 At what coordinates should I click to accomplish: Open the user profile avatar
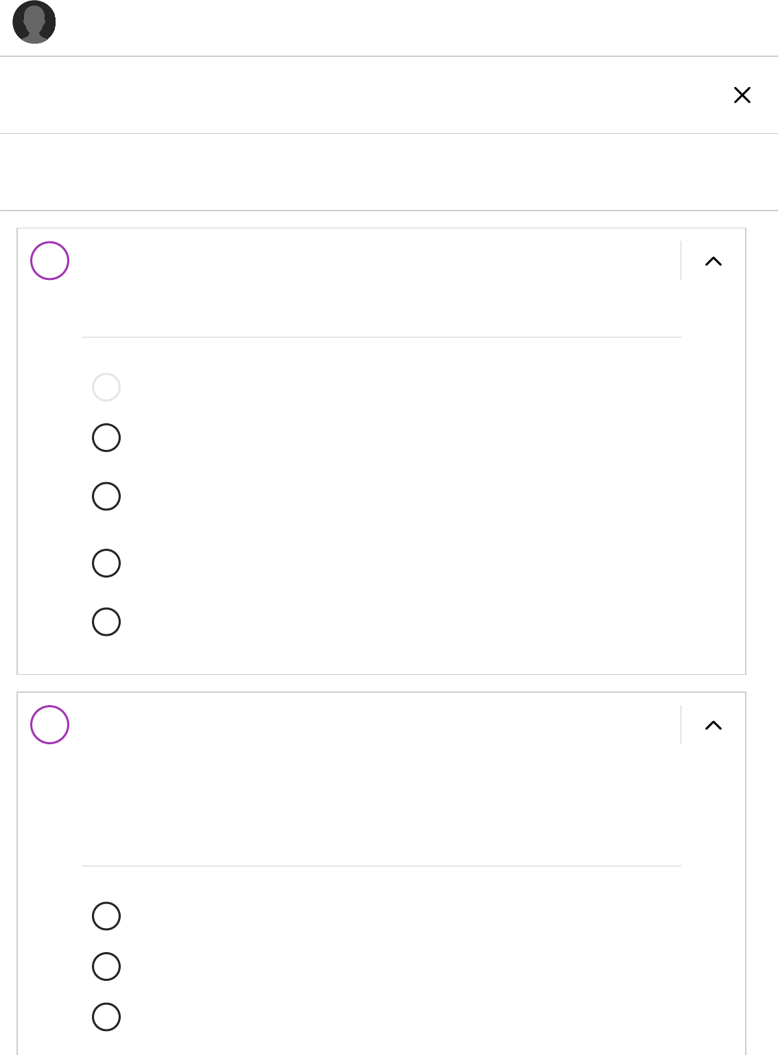point(34,23)
